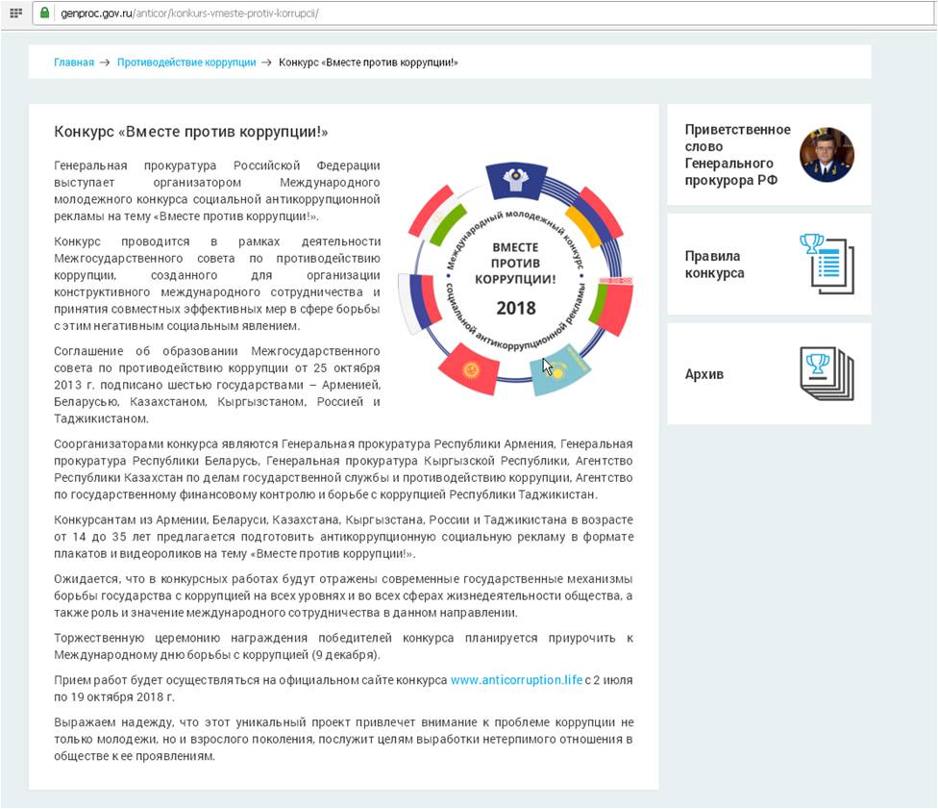Click the archive trophy stack icon
938x809 pixels.
tap(827, 373)
